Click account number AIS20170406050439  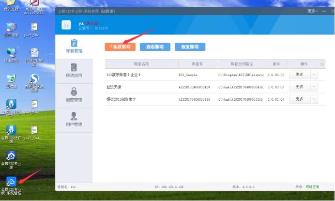tap(194, 87)
